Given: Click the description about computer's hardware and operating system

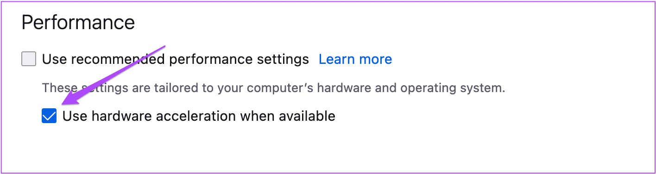Looking at the screenshot, I should pos(273,88).
